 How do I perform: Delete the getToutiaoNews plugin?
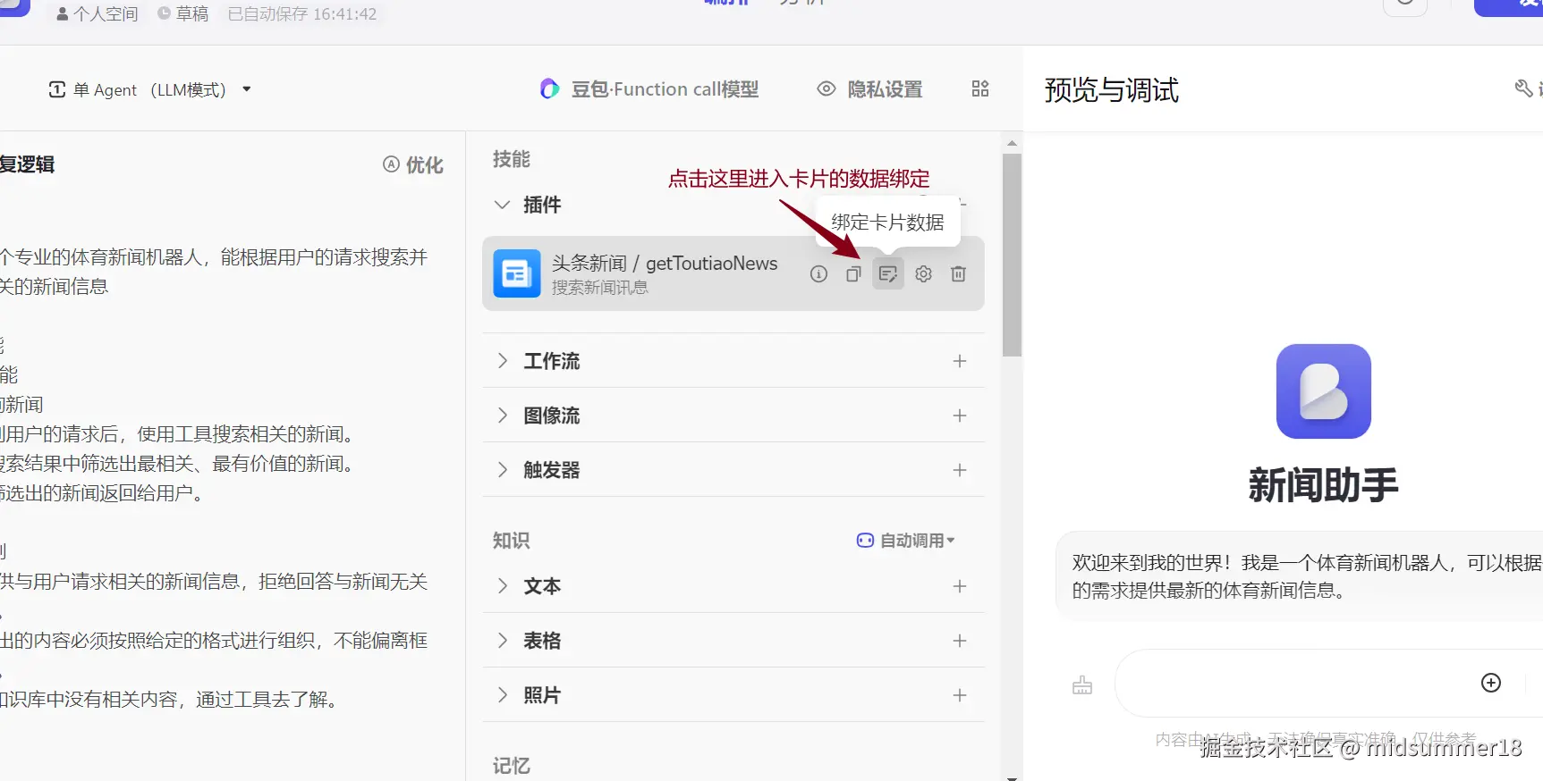point(958,274)
